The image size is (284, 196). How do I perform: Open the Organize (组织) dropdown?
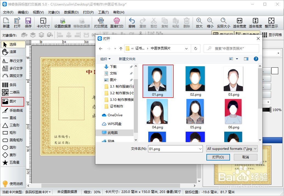pyautogui.click(x=105, y=59)
